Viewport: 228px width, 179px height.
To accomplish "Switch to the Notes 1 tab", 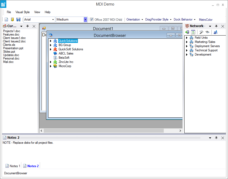I will click(13, 166).
